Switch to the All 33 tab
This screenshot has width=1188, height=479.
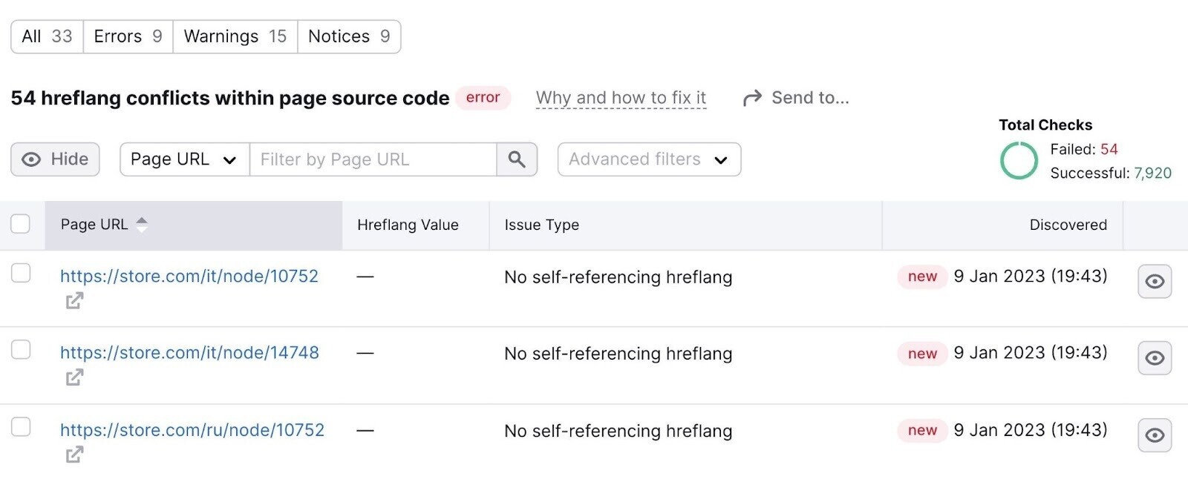(x=47, y=36)
